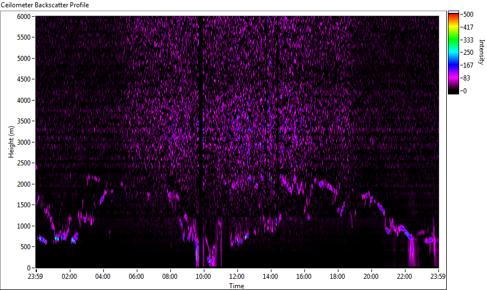The image size is (487, 290).
Task: Click the 08:00 time tick label
Action: pos(170,277)
